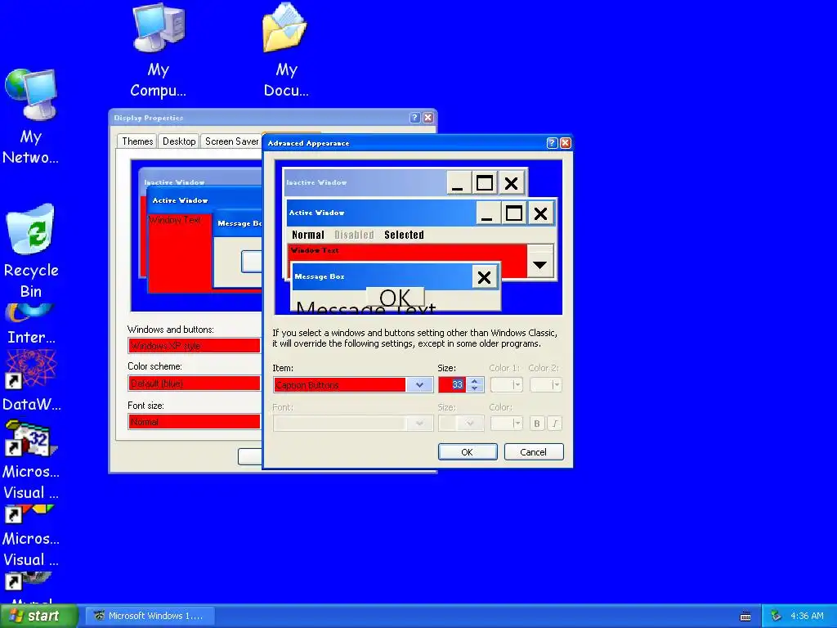Click Advanced Appearance help question button
This screenshot has height=628, width=837.
(x=553, y=142)
